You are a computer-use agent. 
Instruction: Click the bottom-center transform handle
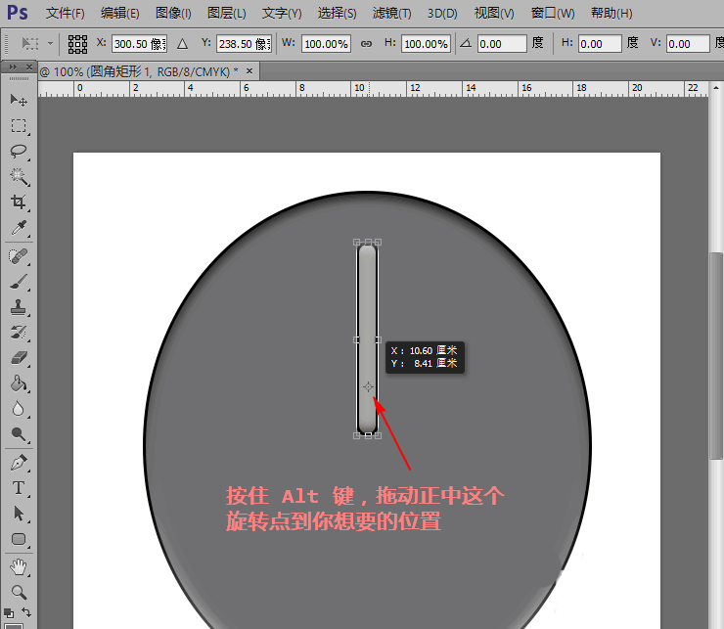tap(368, 435)
